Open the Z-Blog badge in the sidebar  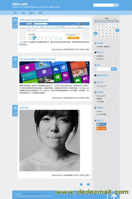click(101, 124)
